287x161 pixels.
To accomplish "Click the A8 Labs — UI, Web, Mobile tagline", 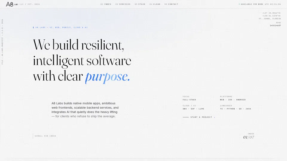I will tap(61, 27).
